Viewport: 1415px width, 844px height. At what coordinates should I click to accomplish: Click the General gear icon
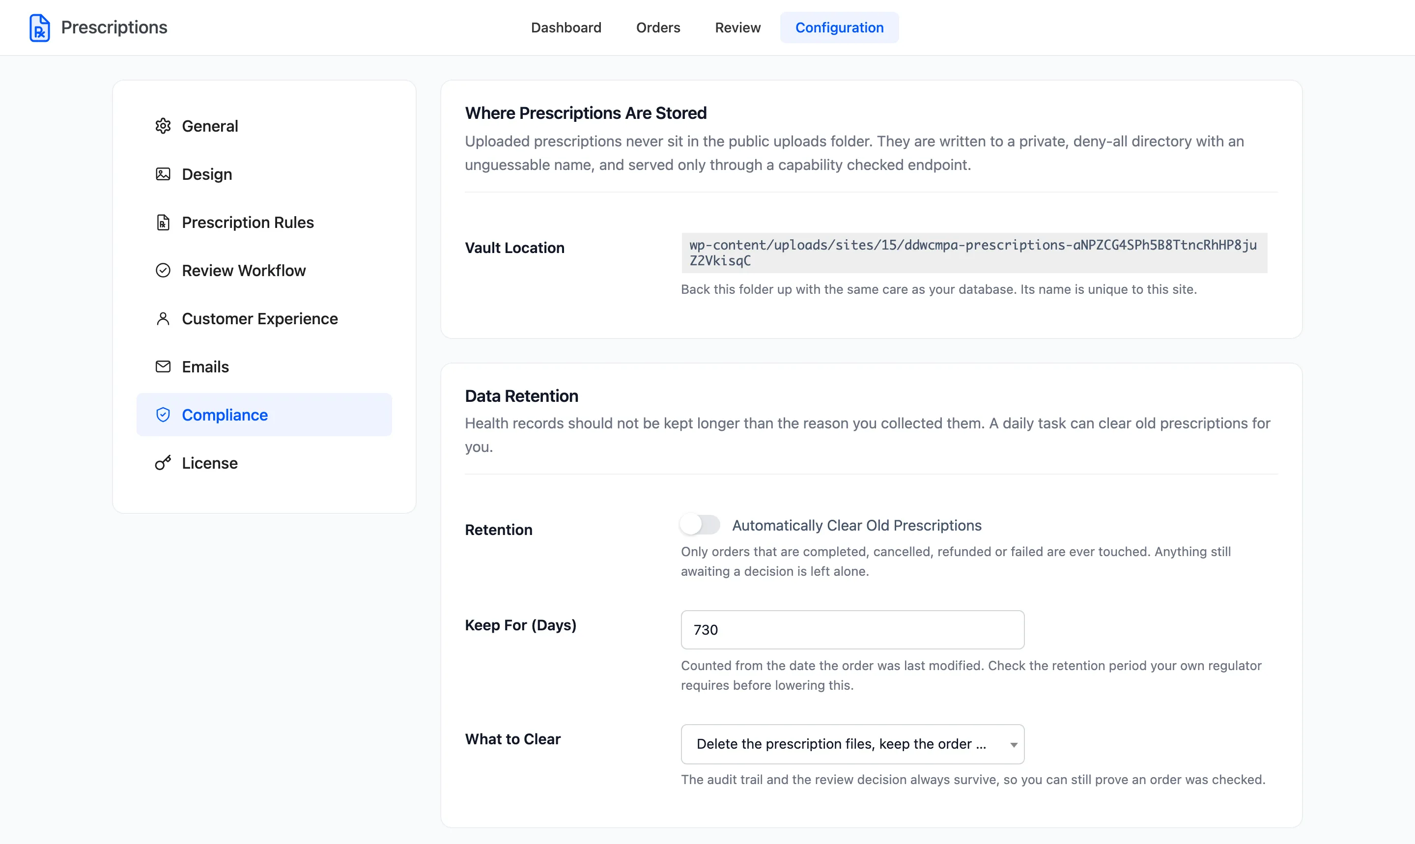point(163,126)
